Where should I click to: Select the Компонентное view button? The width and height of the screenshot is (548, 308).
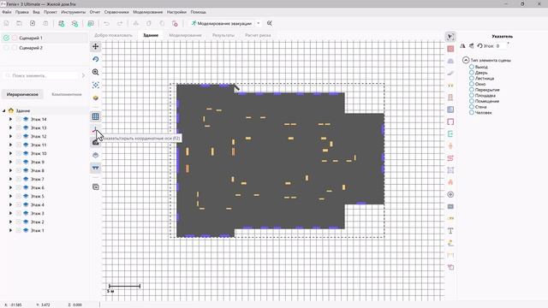[67, 94]
